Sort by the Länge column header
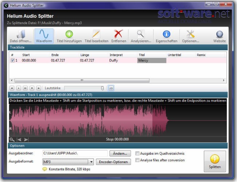The image size is (237, 182). pyautogui.click(x=94, y=55)
